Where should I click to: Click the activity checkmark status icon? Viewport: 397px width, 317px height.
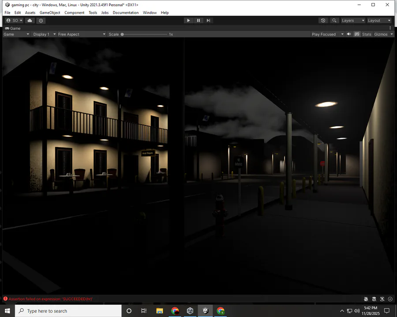(390, 299)
